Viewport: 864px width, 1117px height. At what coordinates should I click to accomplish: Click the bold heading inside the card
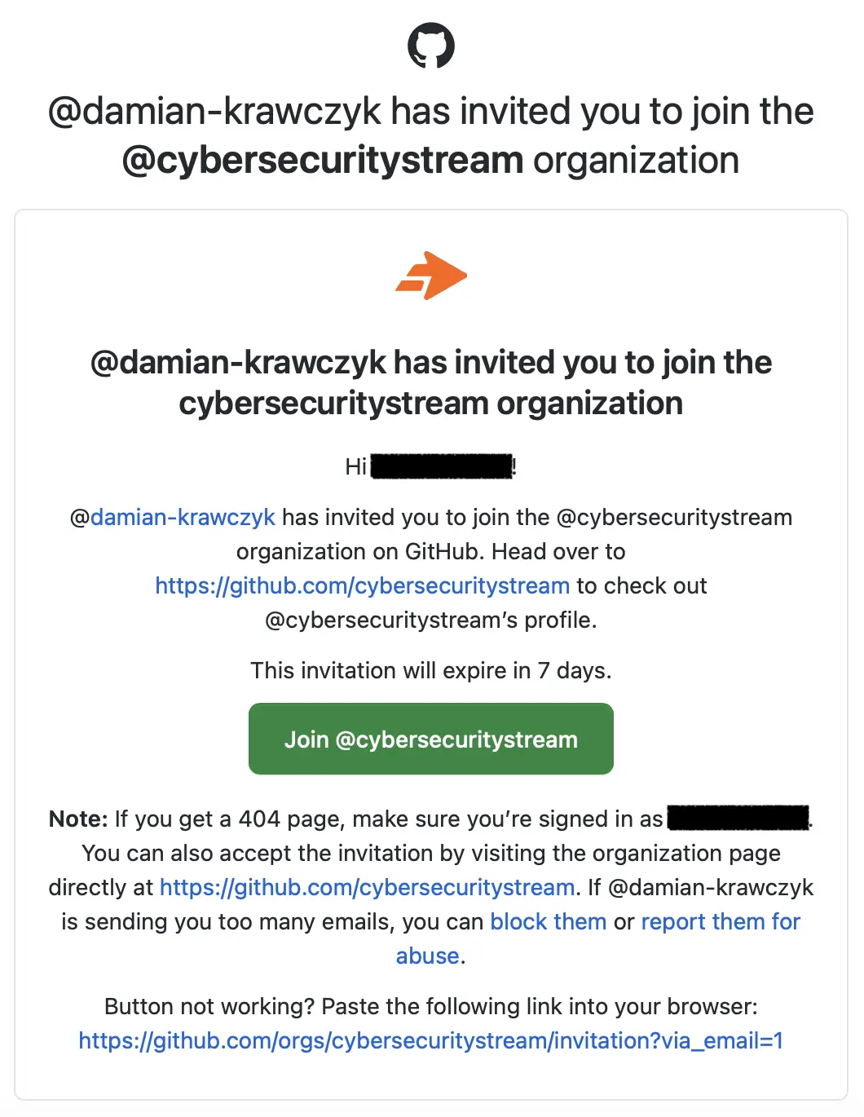click(x=431, y=382)
